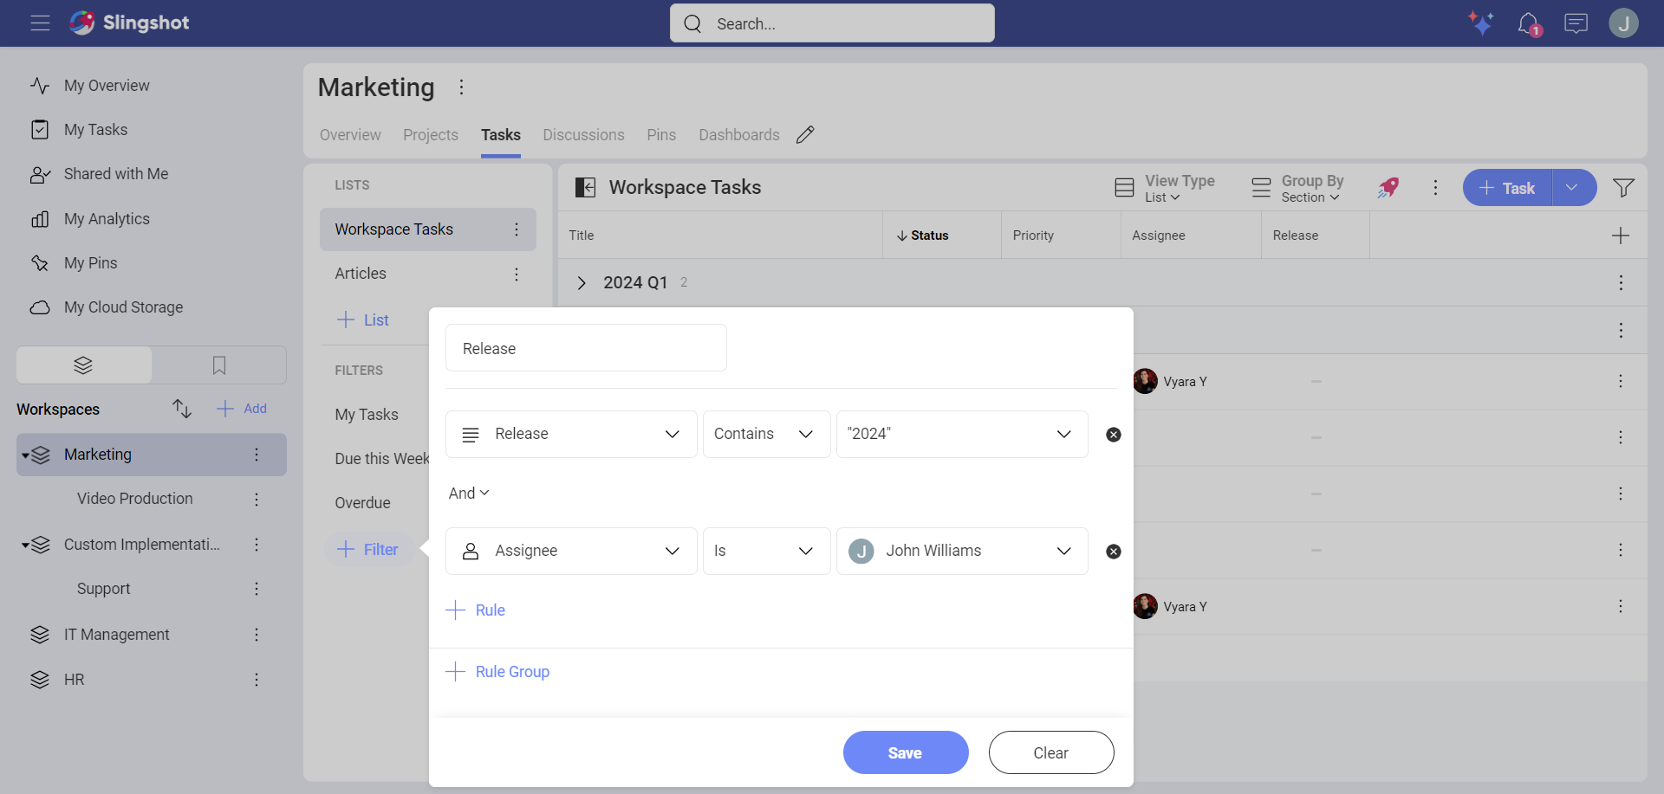Open the Support options menu
The image size is (1664, 794).
coord(257,589)
